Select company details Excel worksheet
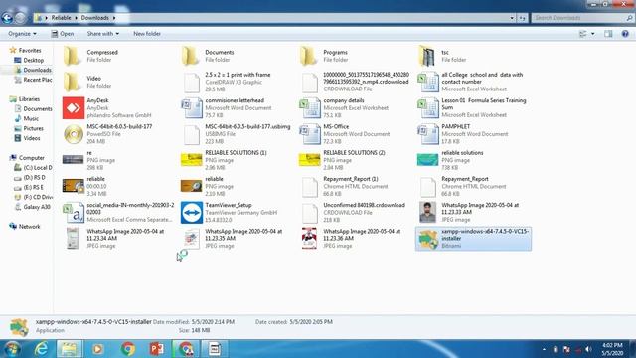Image resolution: width=636 pixels, height=358 pixels. click(310, 108)
